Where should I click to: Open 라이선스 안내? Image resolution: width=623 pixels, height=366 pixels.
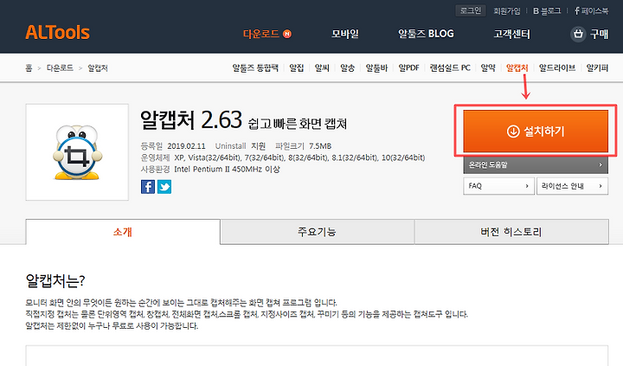(572, 185)
